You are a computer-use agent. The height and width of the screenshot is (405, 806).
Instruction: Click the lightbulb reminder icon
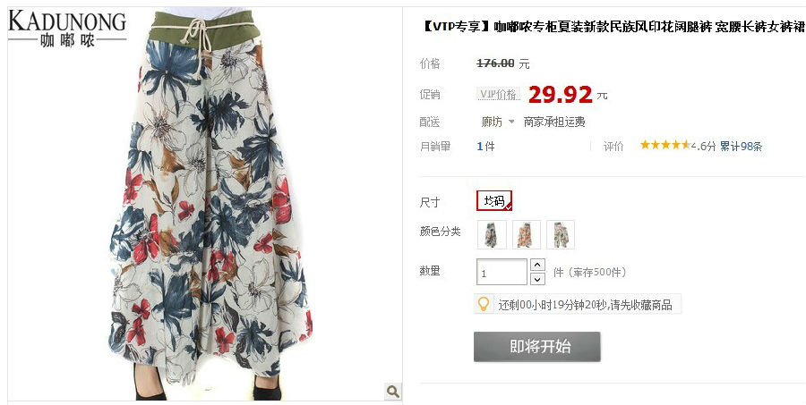tap(484, 304)
